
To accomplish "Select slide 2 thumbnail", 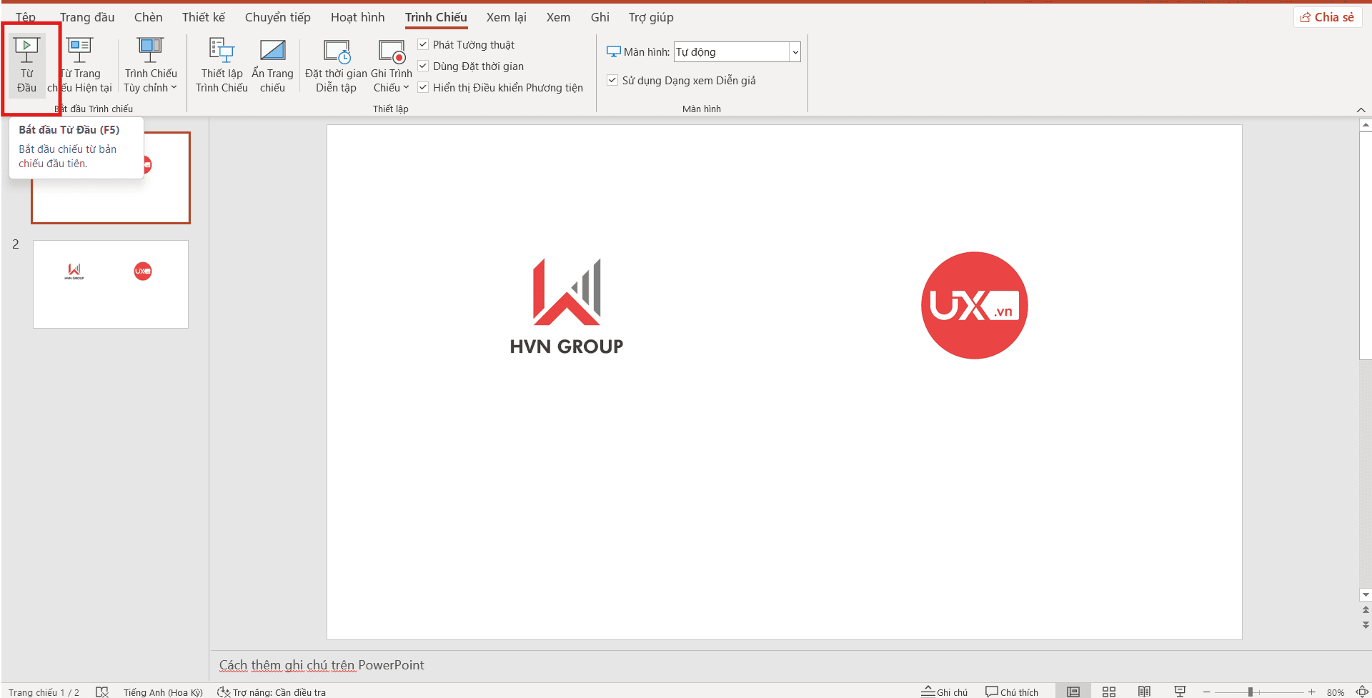I will (x=110, y=284).
